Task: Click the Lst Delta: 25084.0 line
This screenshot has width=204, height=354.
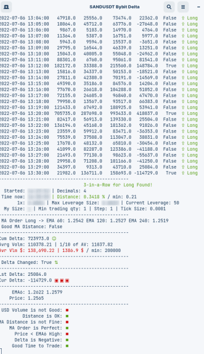Action: [x=23, y=274]
